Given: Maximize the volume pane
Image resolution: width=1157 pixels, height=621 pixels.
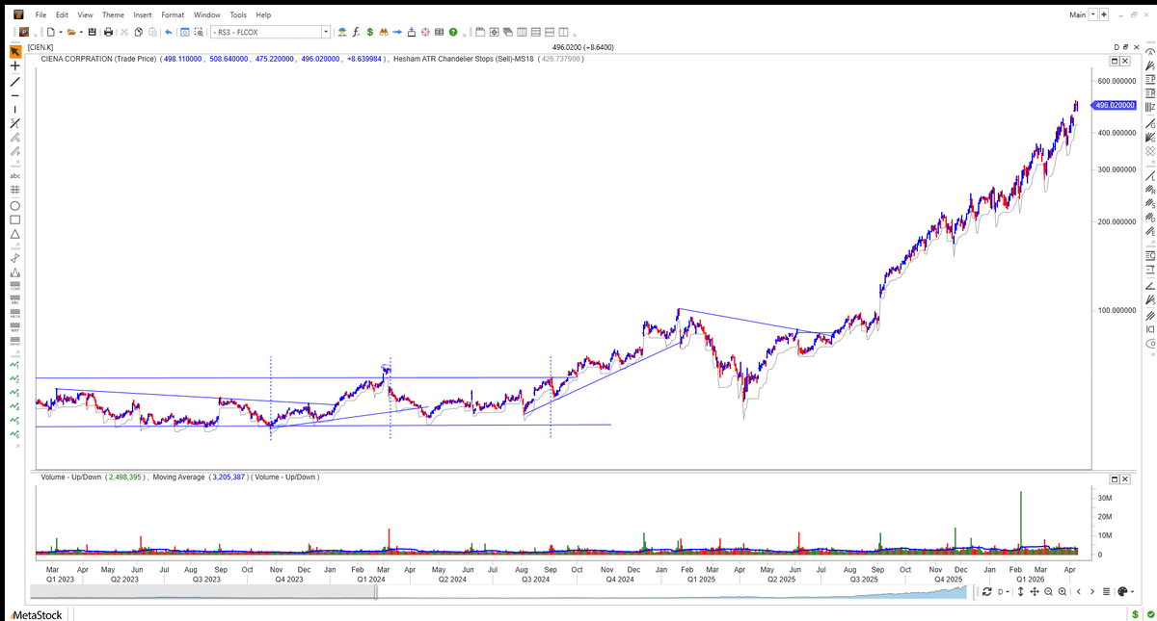Looking at the screenshot, I should tap(1114, 479).
